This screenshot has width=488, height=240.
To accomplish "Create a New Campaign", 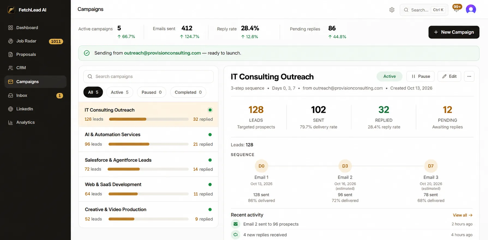I will [454, 32].
